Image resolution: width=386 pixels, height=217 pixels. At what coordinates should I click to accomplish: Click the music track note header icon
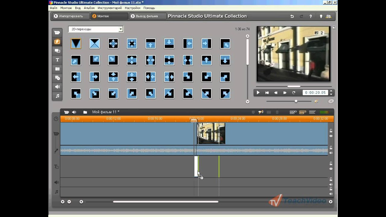(x=56, y=192)
